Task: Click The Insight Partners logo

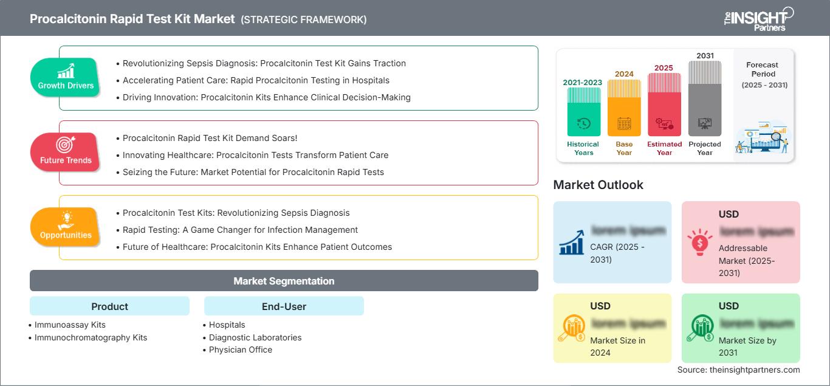Action: coord(758,18)
